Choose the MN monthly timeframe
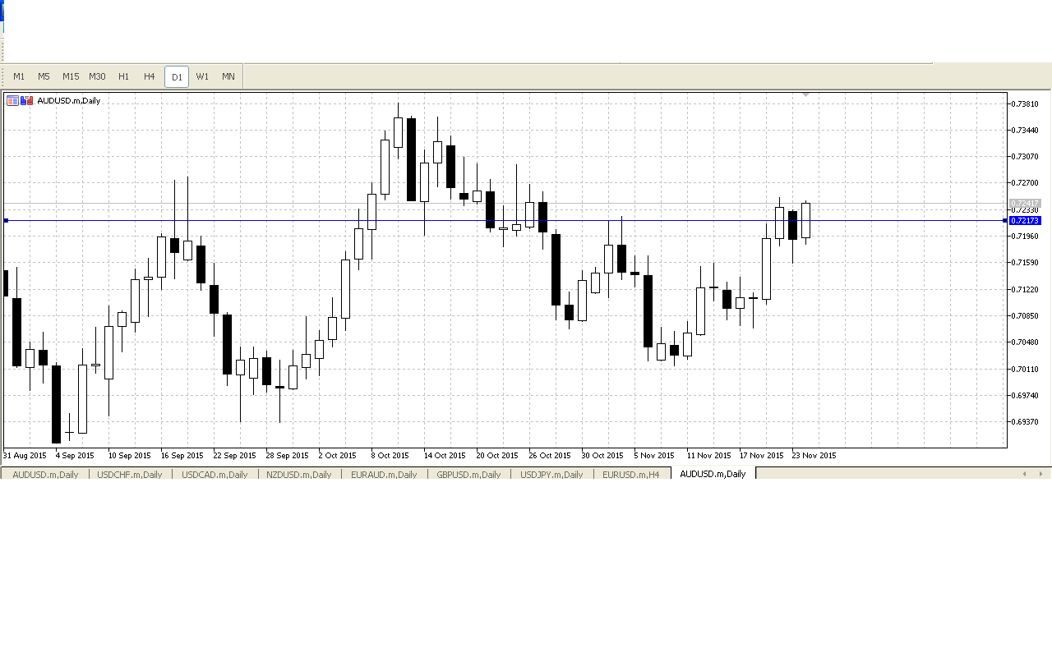1052x657 pixels. 228,76
